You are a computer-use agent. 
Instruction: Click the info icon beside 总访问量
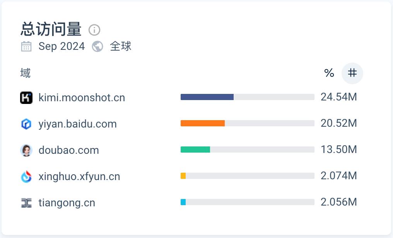tap(94, 30)
